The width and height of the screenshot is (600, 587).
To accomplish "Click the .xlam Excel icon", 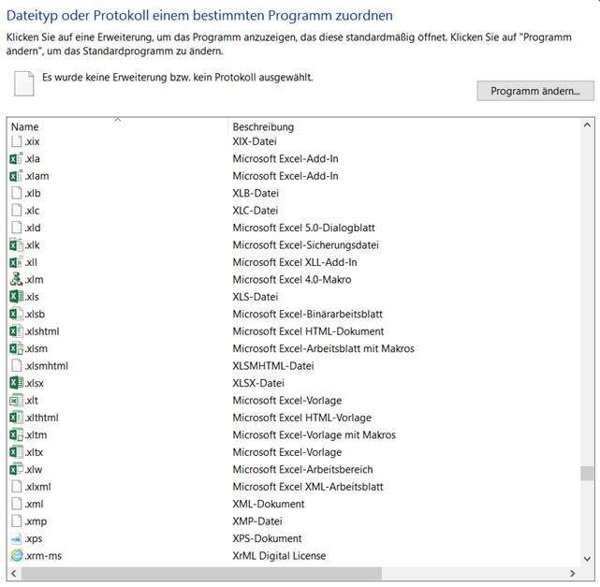I will click(16, 176).
